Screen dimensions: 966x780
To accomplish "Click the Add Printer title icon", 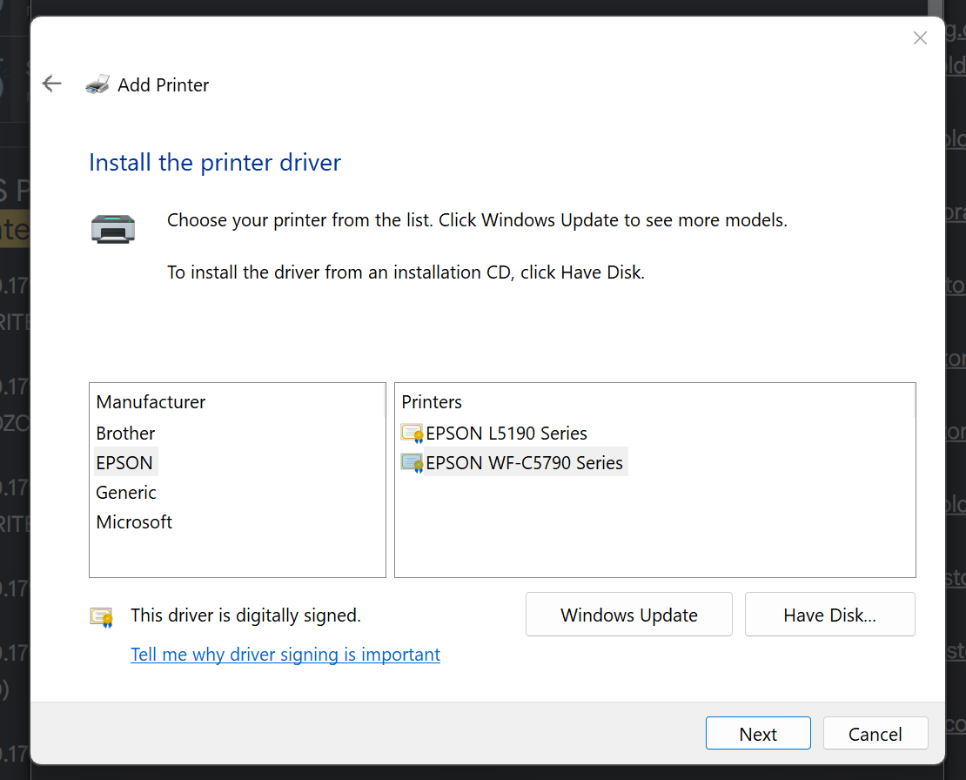I will 97,84.
